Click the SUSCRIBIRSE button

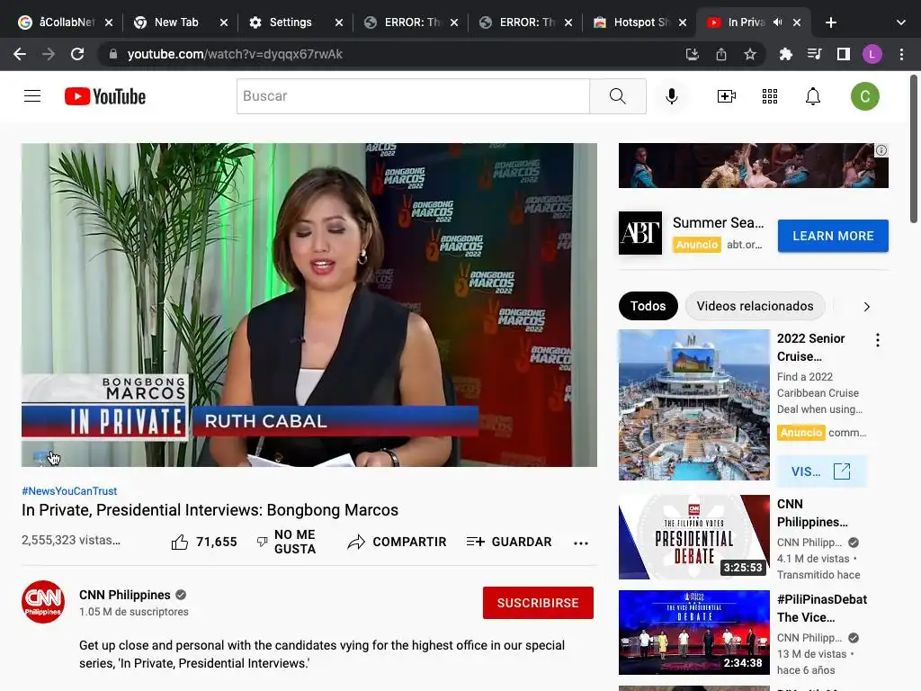538,603
